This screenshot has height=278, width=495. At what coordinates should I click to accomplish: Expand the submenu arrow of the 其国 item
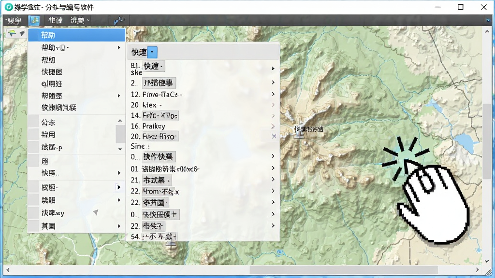click(x=119, y=226)
